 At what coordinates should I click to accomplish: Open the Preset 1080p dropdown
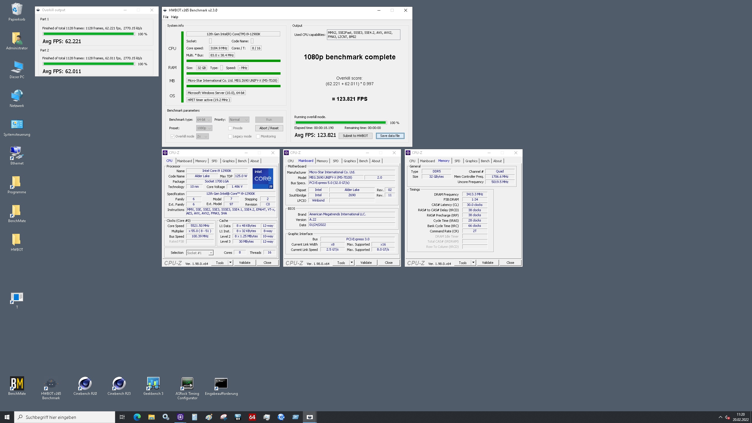click(x=204, y=128)
